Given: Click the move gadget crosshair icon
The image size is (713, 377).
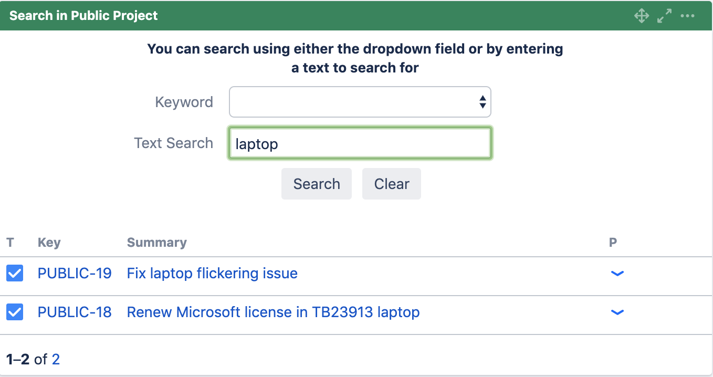Looking at the screenshot, I should 642,16.
